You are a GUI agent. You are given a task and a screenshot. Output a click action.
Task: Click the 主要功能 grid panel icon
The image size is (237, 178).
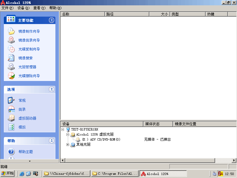11,19
